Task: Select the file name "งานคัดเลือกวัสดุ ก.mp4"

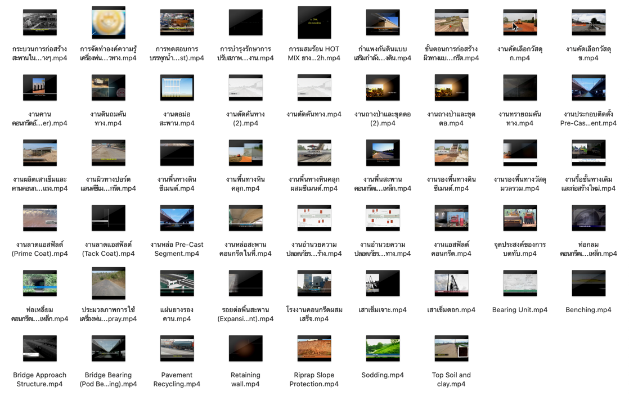Action: [520, 53]
